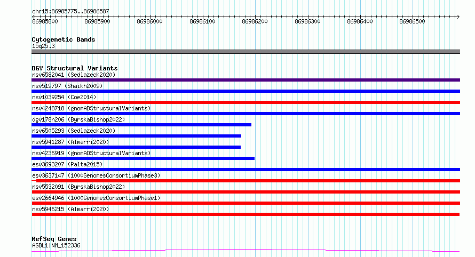This screenshot has height=257, width=475.
Task: Click nsv519797 (Shaikh2009) variant label
Action: pyautogui.click(x=67, y=86)
